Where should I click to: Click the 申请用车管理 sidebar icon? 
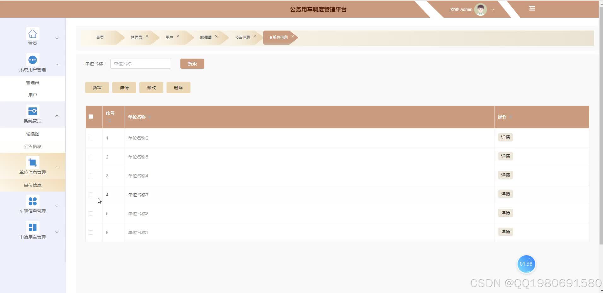[x=32, y=227]
